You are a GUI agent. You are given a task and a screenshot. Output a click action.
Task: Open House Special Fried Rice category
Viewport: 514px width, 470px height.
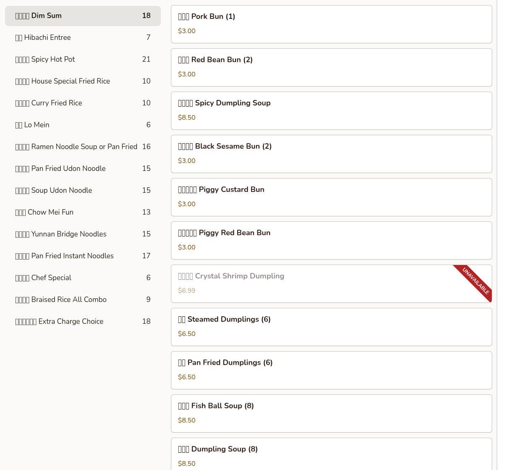[x=83, y=81]
